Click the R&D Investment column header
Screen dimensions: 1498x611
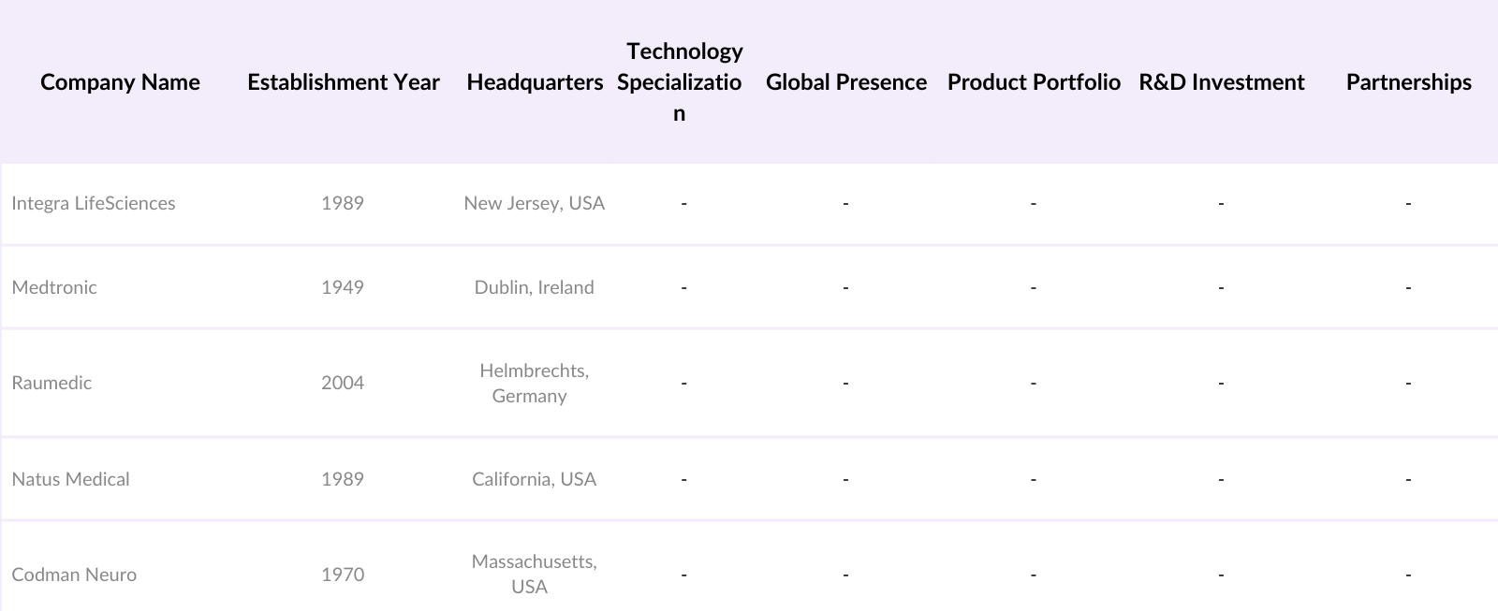(x=1221, y=82)
